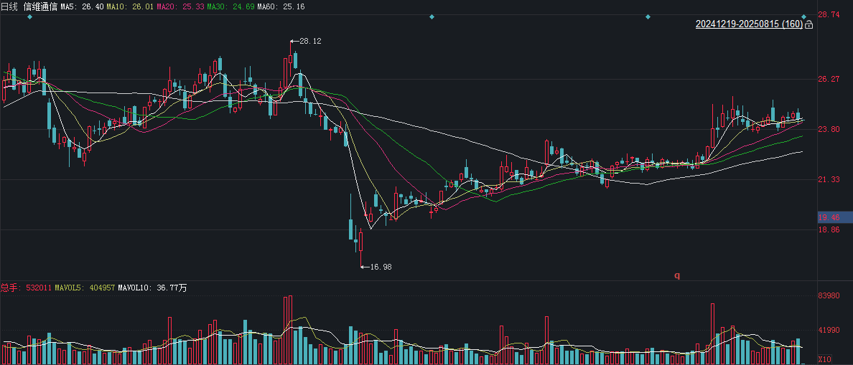Open the 日线 period selector

pos(9,7)
